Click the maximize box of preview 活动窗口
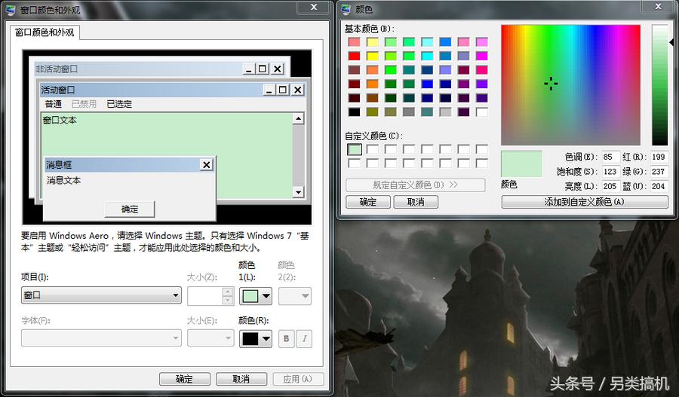This screenshot has height=397, width=679. tap(282, 90)
